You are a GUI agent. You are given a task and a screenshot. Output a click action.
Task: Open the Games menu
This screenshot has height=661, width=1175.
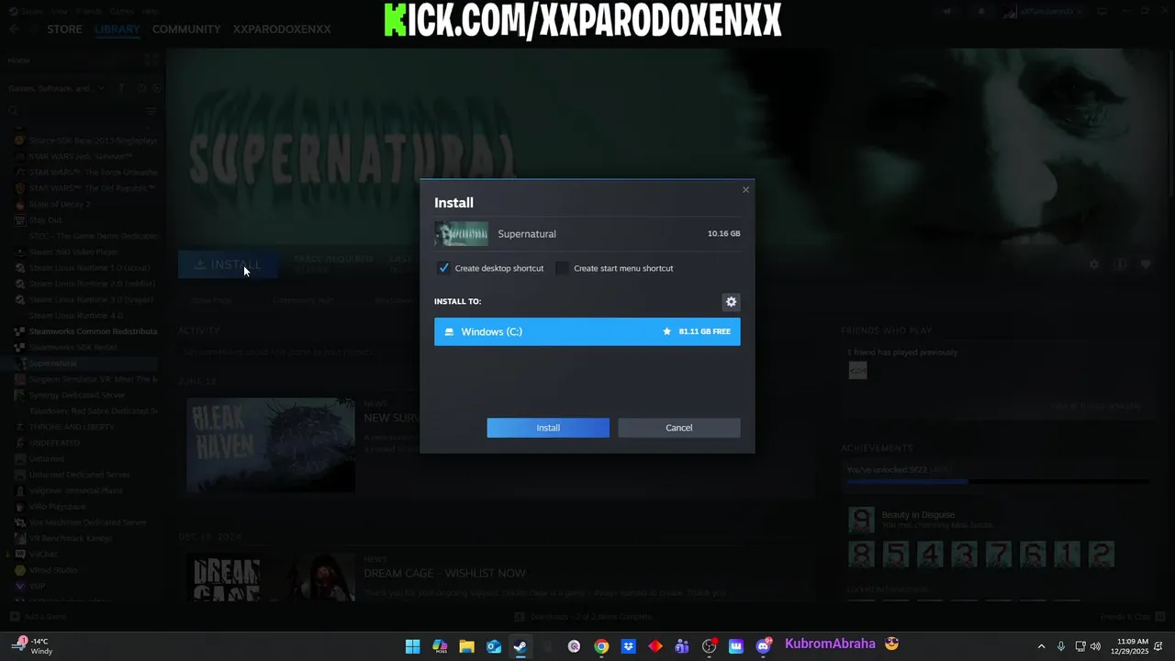[121, 11]
